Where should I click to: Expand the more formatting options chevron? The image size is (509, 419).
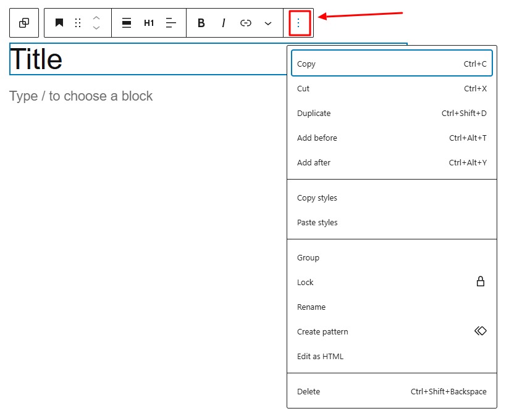click(267, 23)
